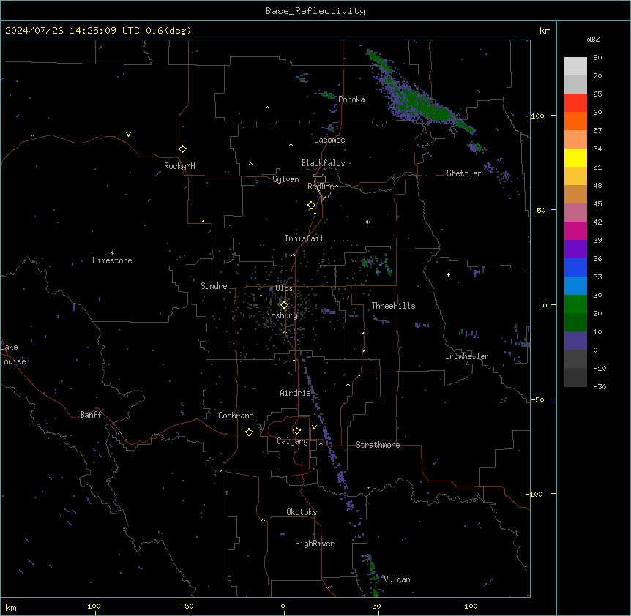Image resolution: width=631 pixels, height=616 pixels.
Task: Click the Calgary label
Action: click(292, 441)
